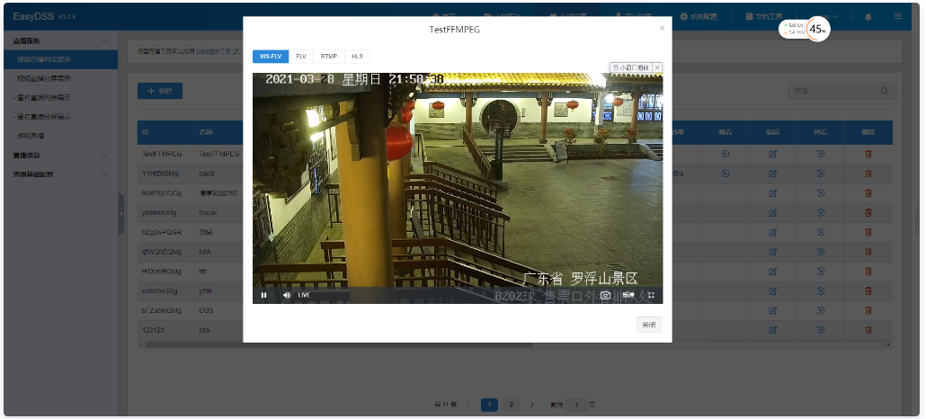926x419 pixels.
Task: Switch player to RTMP protocol
Action: 329,56
